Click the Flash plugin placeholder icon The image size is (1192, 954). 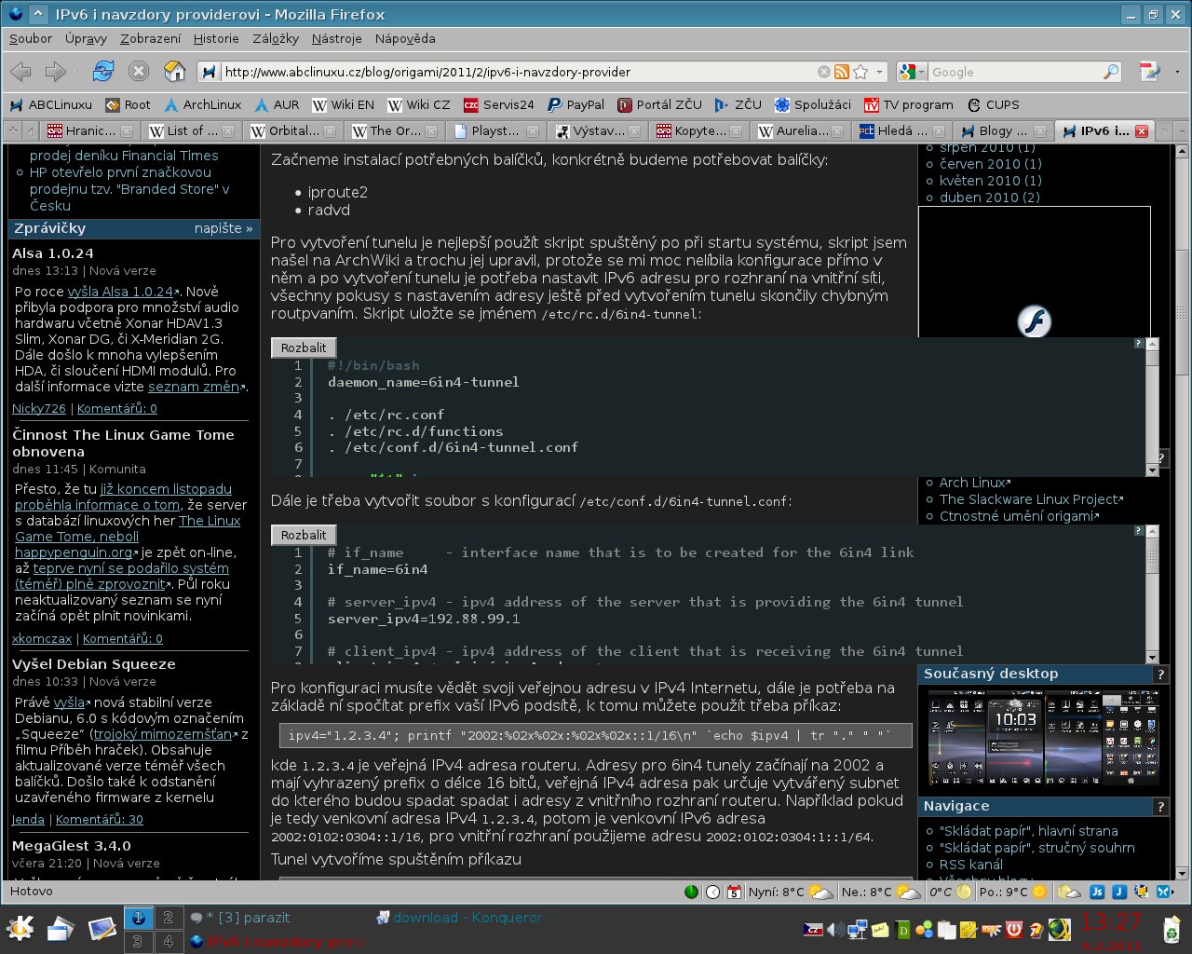1034,321
